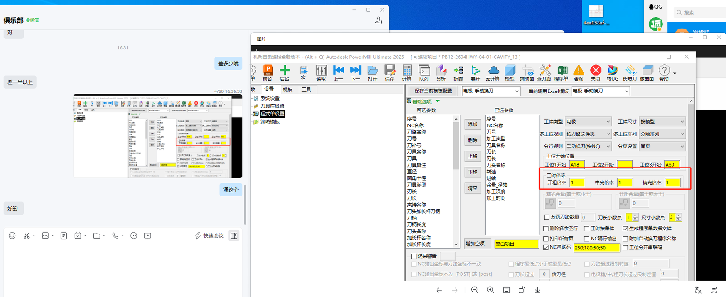Click the 模型 cube icon
The image size is (726, 297).
tap(510, 72)
